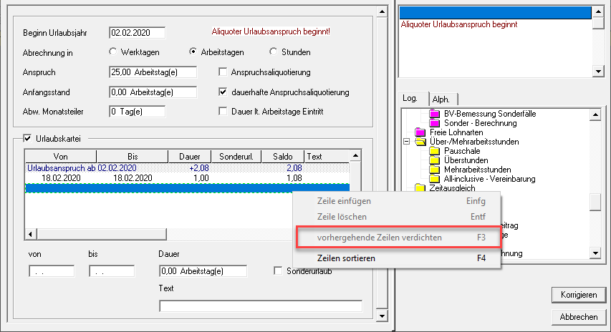Enable the Anspruchsaliquotierung checkbox
Viewport: 611px width, 332px height.
tap(223, 72)
